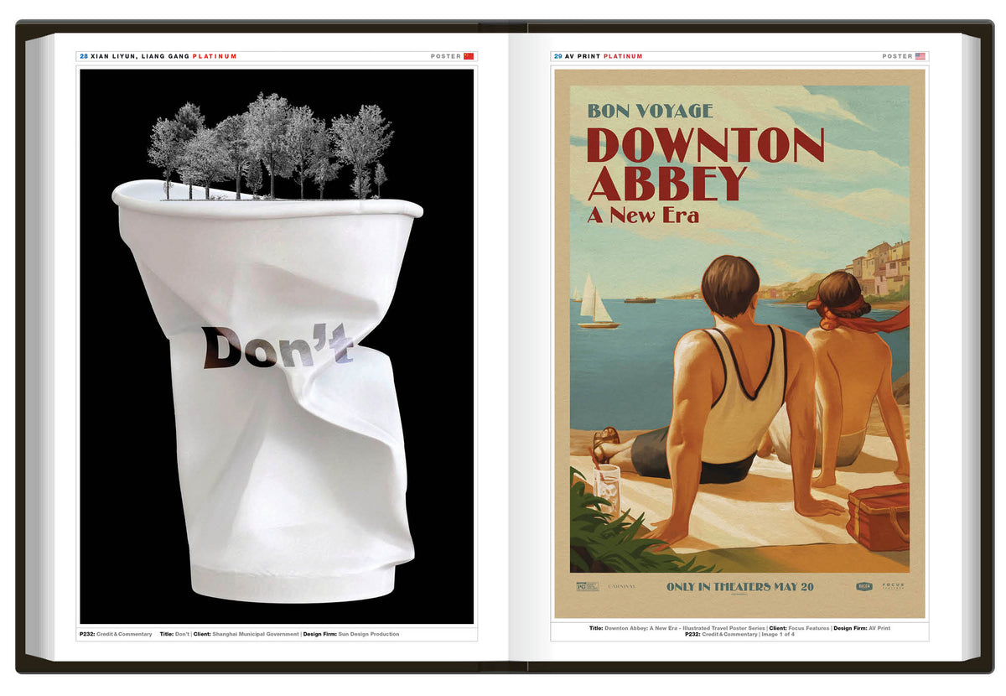Click "ONLY IN THEATERS MAY 20" on the poster
Image resolution: width=1006 pixels, height=696 pixels.
pos(739,587)
